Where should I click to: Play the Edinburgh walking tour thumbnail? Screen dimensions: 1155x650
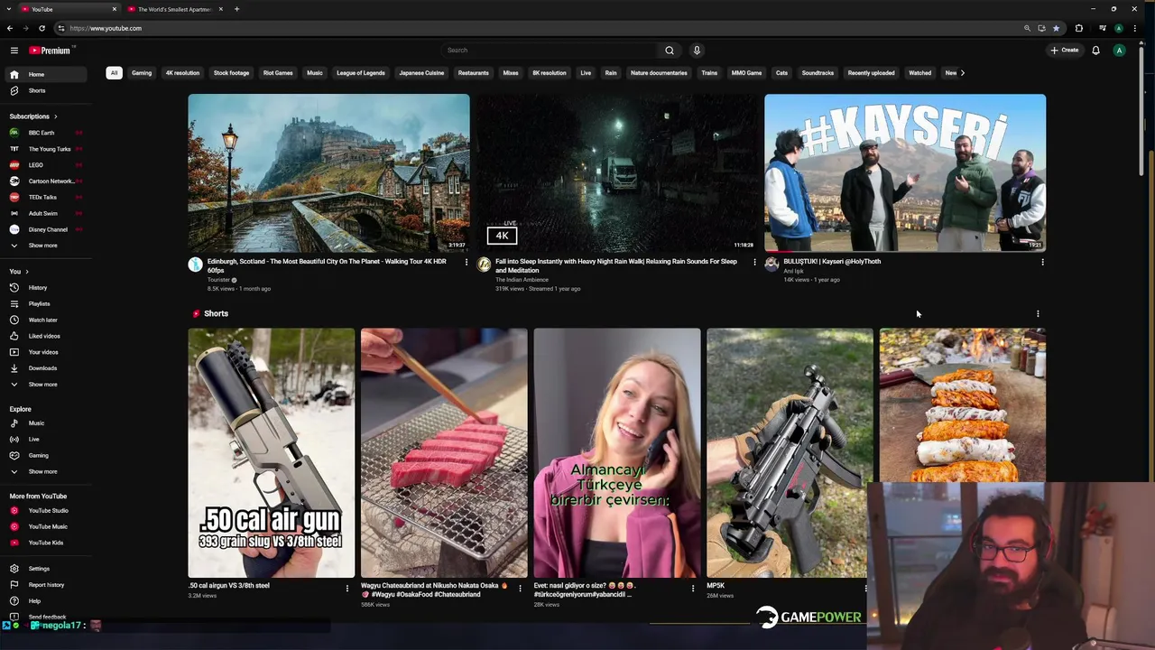click(328, 172)
